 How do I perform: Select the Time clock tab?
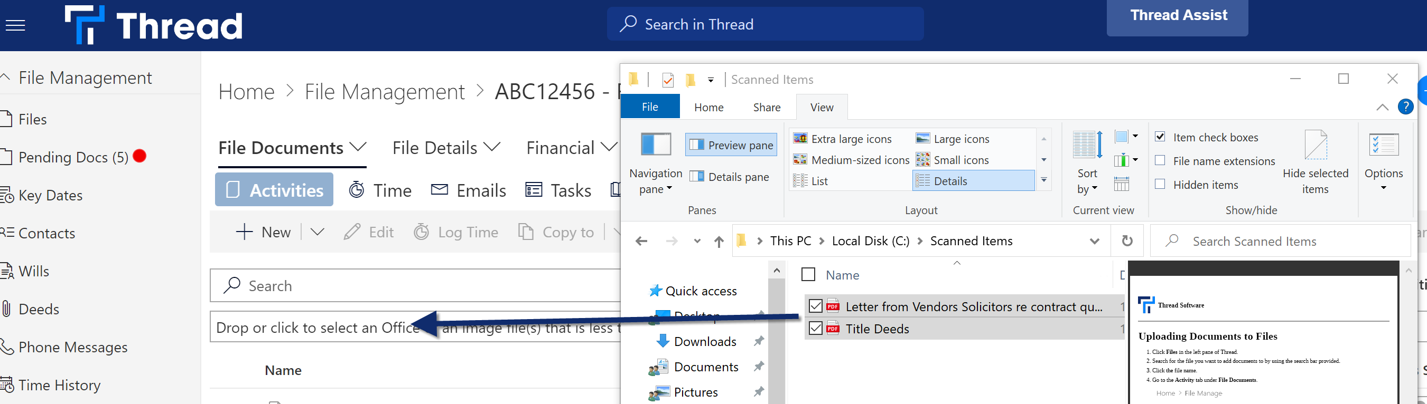[380, 190]
